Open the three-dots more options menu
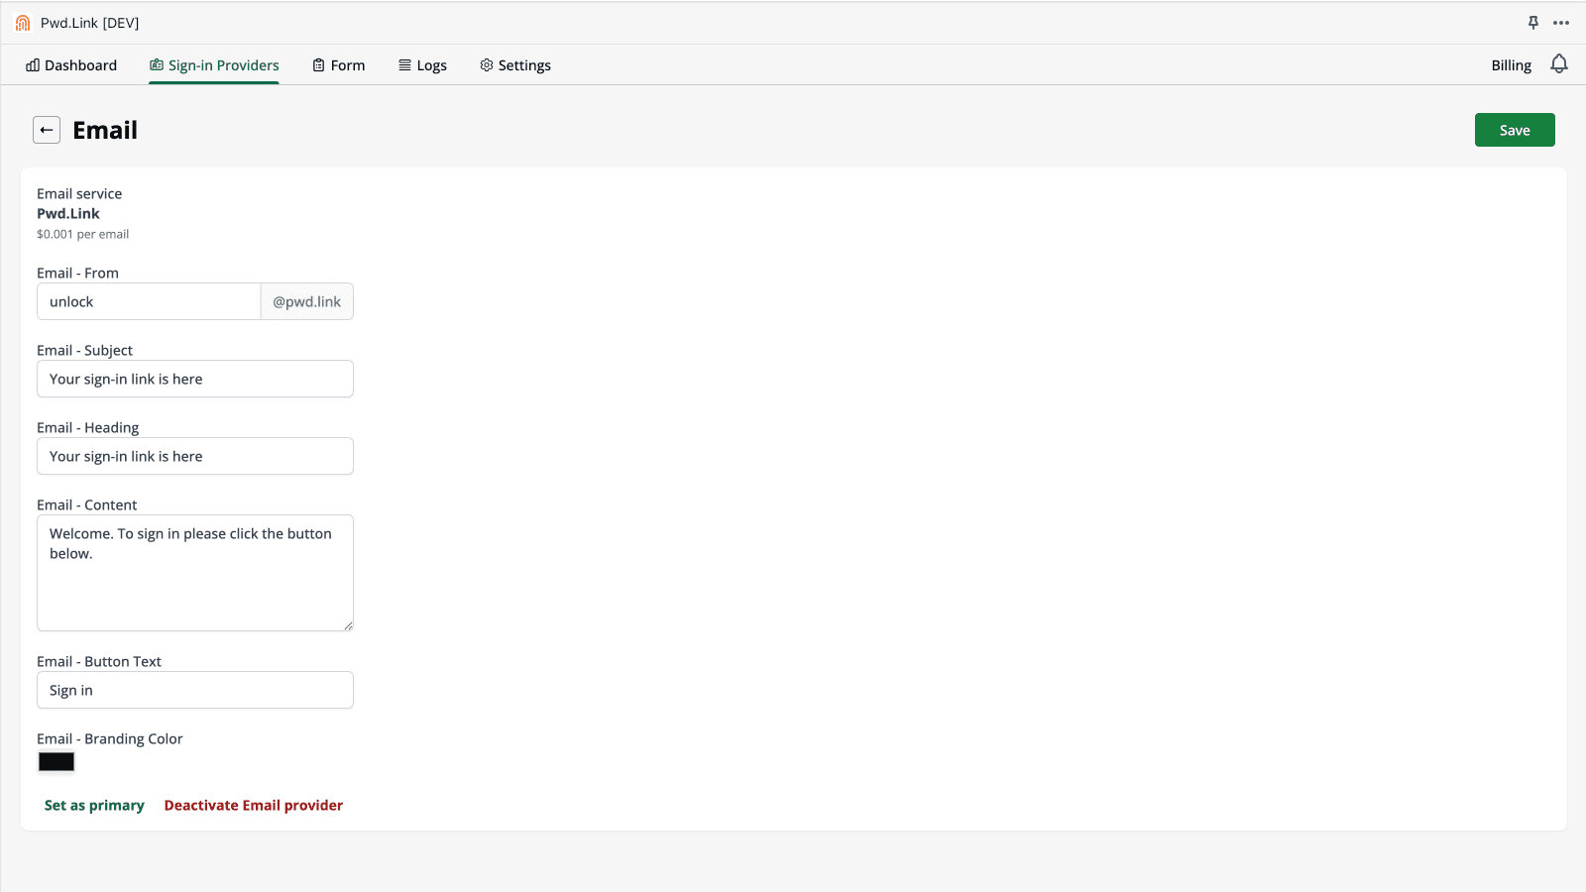This screenshot has width=1586, height=892. click(x=1561, y=23)
